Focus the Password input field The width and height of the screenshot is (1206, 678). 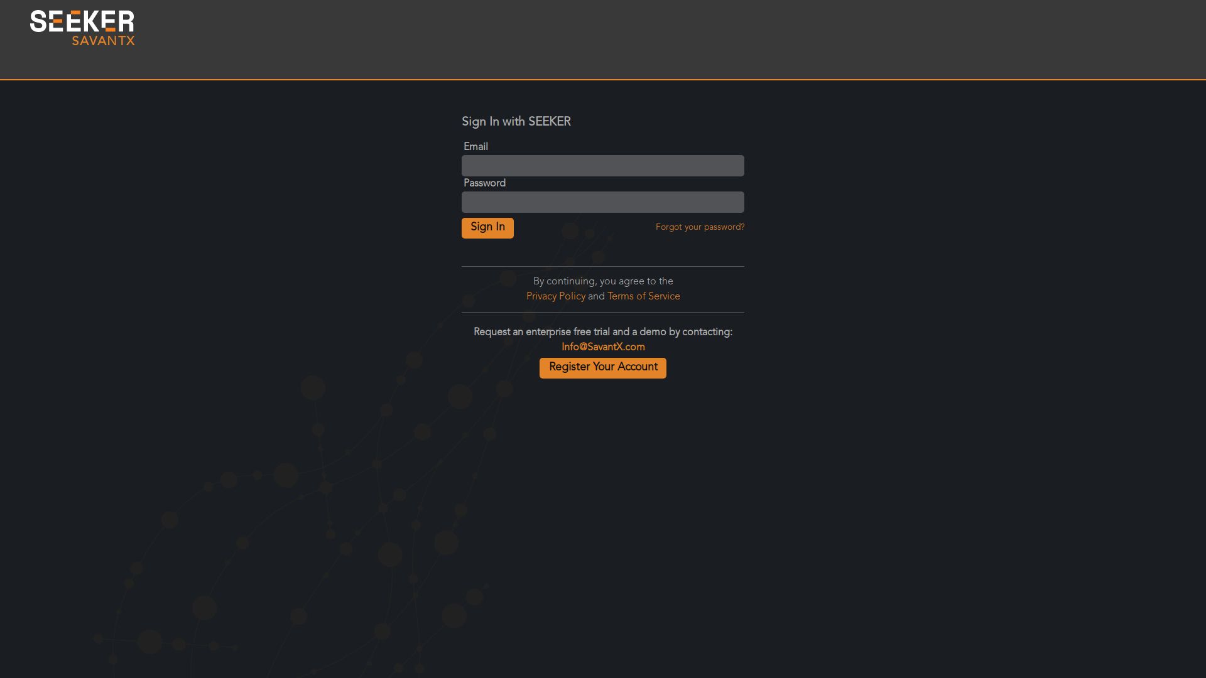[602, 202]
